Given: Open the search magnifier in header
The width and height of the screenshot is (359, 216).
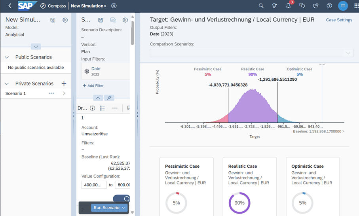Looking at the screenshot, I should pos(261,6).
